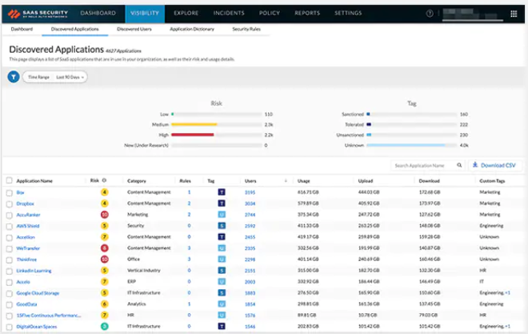Open the Incidents top navigation item

229,13
